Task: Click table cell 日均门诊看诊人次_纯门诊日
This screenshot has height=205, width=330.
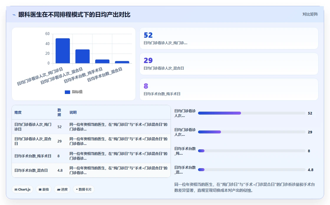Action: [33, 127]
